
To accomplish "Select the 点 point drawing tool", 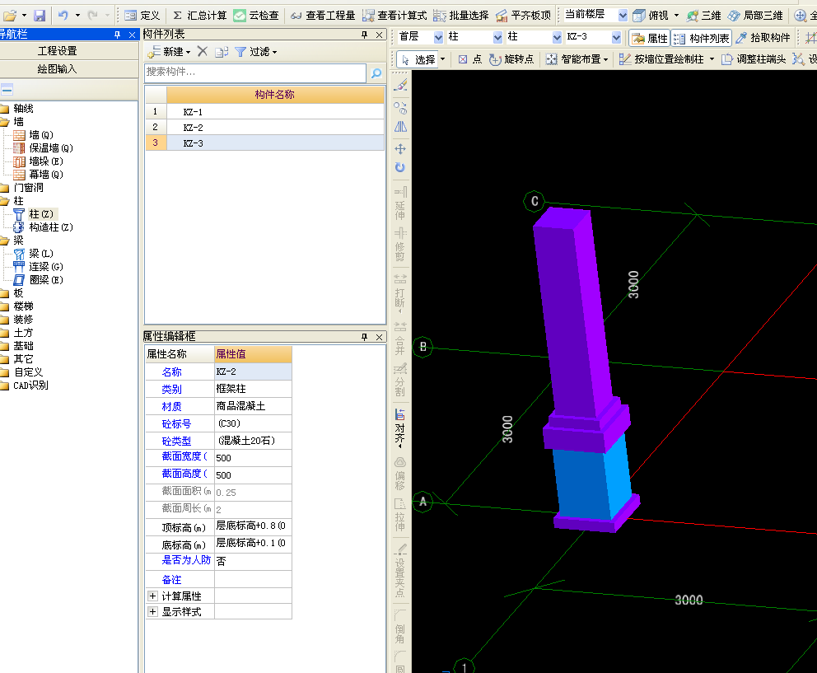I will click(470, 59).
